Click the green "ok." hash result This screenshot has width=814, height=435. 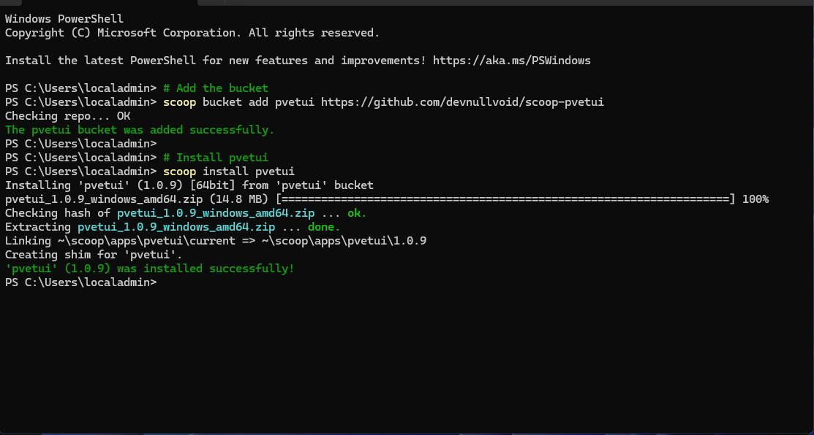click(x=357, y=213)
